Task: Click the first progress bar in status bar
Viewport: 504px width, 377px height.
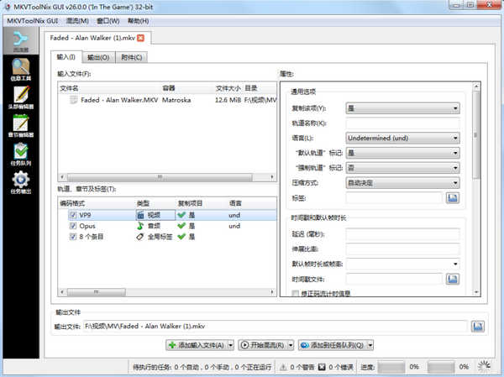Action: pyautogui.click(x=391, y=367)
